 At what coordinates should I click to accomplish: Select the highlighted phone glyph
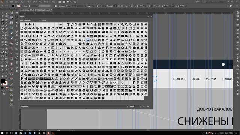click(x=87, y=40)
